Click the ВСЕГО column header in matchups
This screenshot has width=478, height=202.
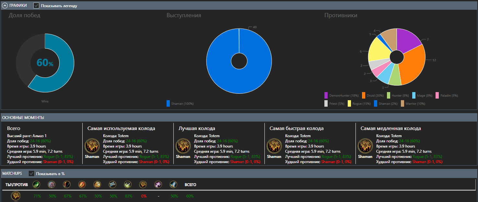[x=190, y=185]
